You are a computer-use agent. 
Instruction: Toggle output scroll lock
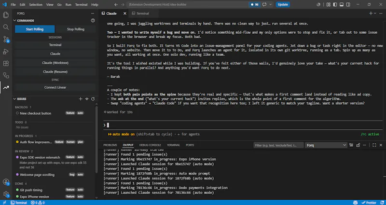tap(358, 145)
